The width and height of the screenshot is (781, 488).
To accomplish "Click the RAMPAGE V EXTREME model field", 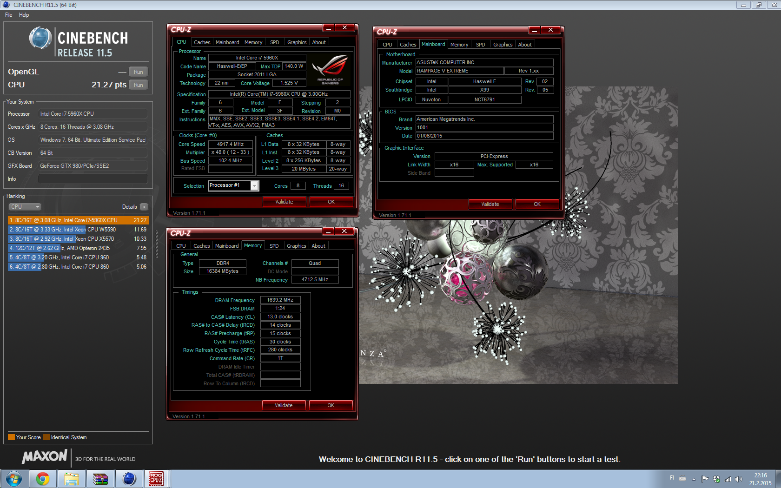I will point(460,71).
